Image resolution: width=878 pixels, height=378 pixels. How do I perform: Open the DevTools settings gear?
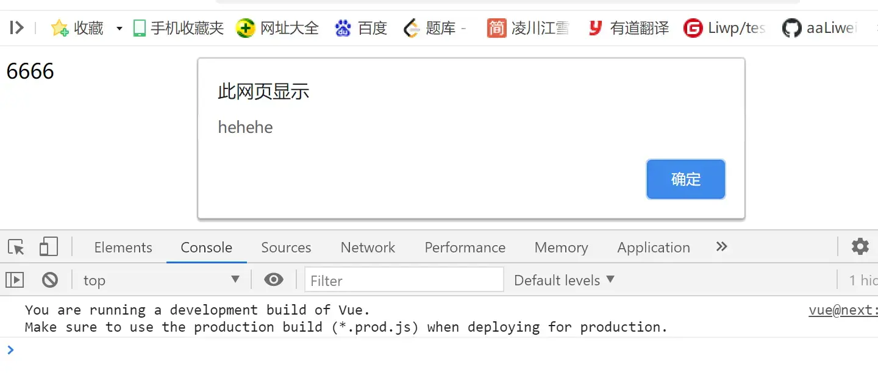click(x=860, y=247)
